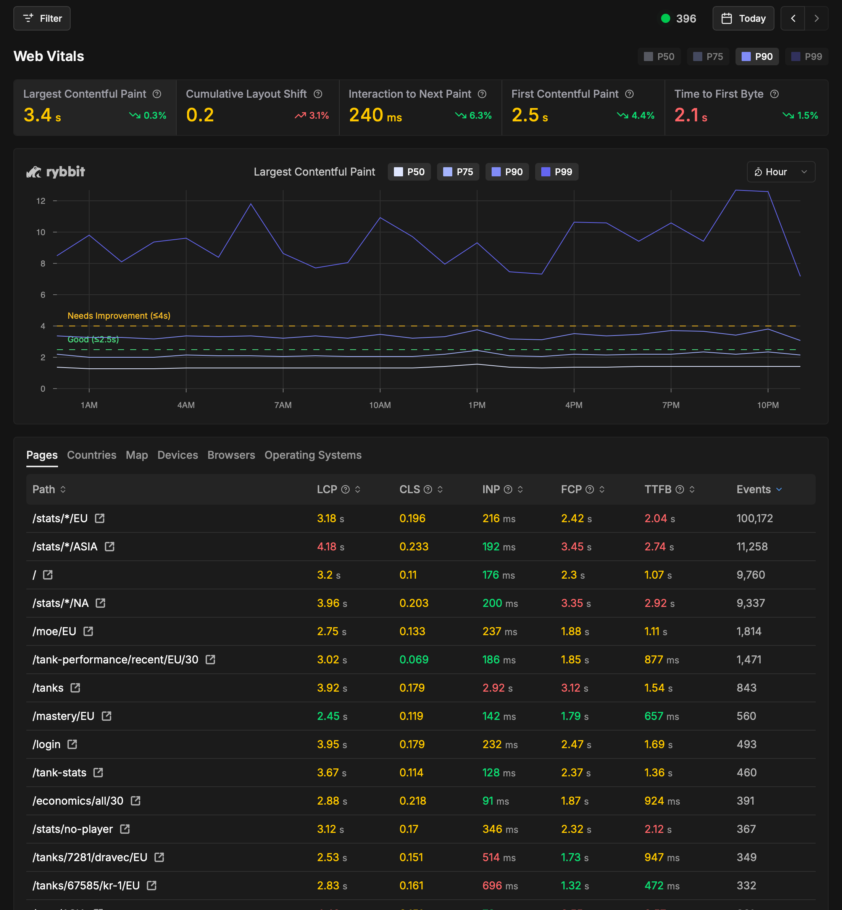Open the Filter button

click(42, 18)
